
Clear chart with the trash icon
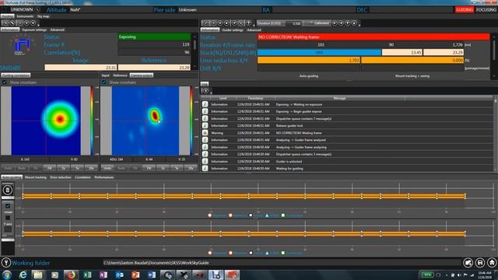(8, 190)
